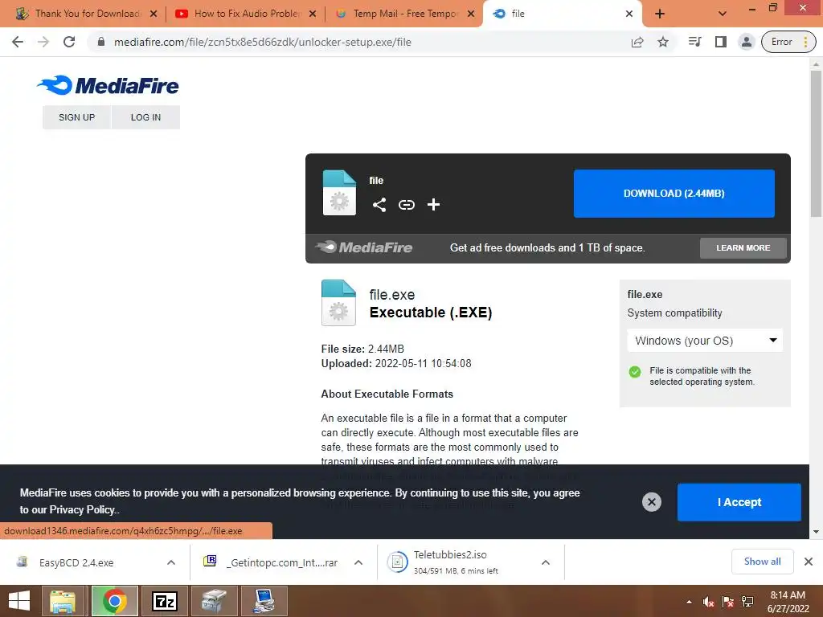
Task: Open the media control icon in toolbar
Action: coord(694,42)
